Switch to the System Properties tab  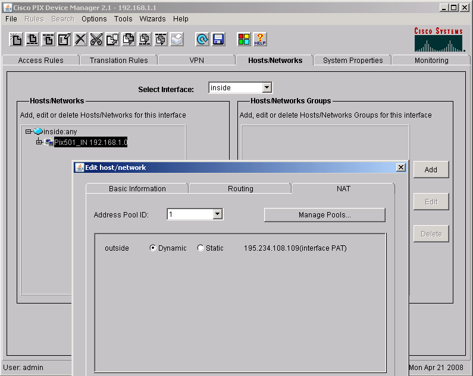coord(353,60)
